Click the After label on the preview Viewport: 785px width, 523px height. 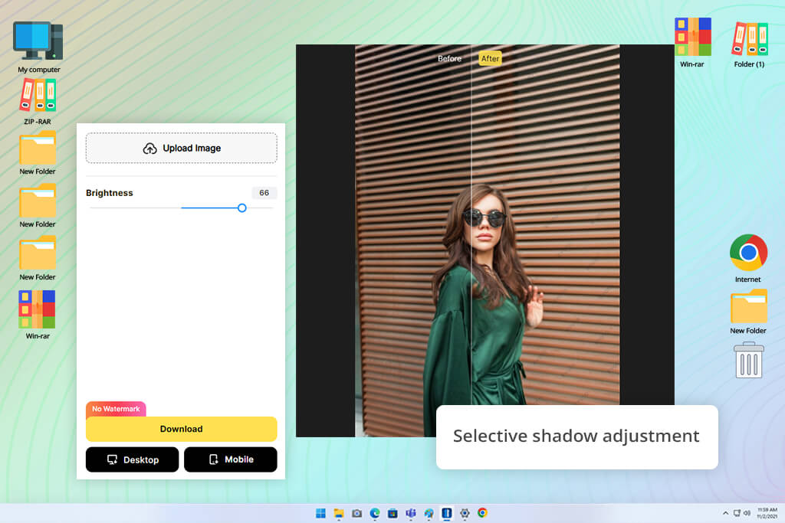(490, 58)
